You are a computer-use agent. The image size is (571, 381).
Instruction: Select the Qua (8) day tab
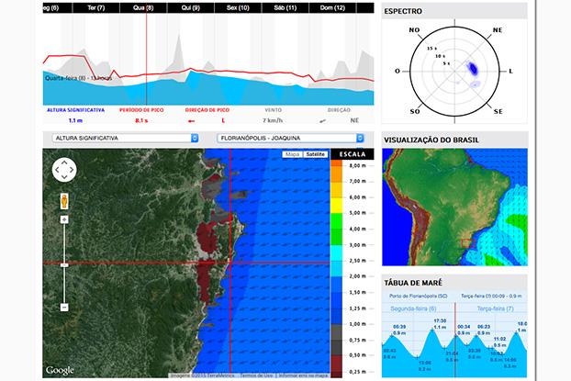(143, 7)
